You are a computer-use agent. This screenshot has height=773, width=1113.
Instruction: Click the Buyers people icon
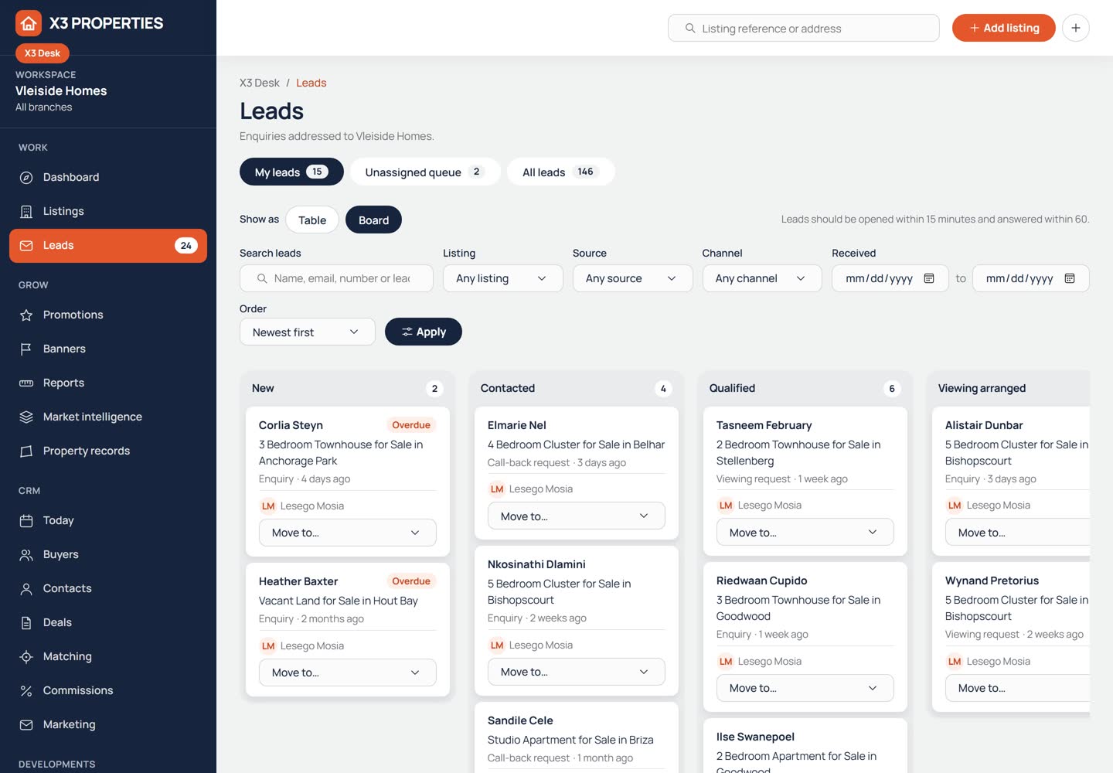pyautogui.click(x=26, y=554)
